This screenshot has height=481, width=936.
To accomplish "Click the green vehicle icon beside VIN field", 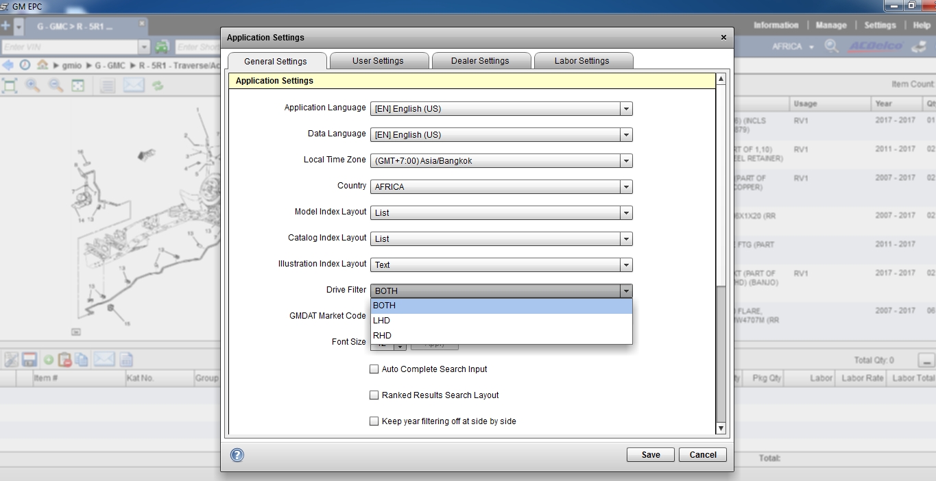I will (x=162, y=47).
